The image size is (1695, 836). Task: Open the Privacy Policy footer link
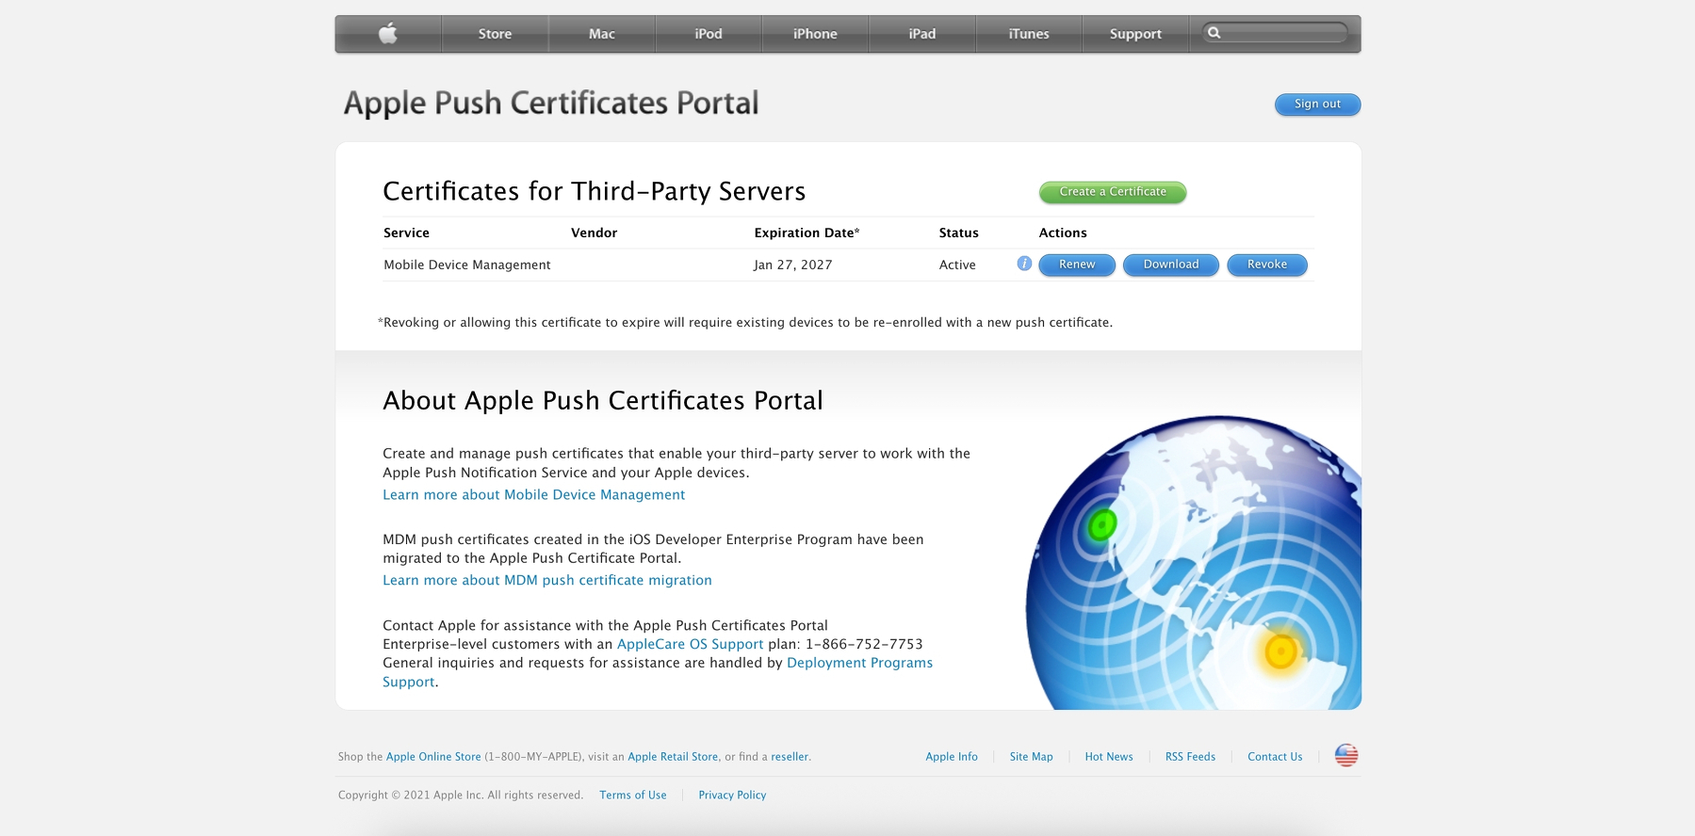pyautogui.click(x=732, y=796)
